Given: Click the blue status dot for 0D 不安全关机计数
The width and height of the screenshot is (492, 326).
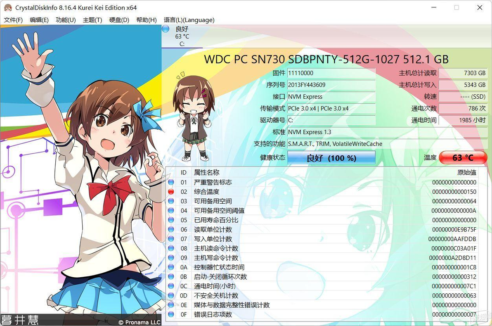Looking at the screenshot, I should coord(171,295).
